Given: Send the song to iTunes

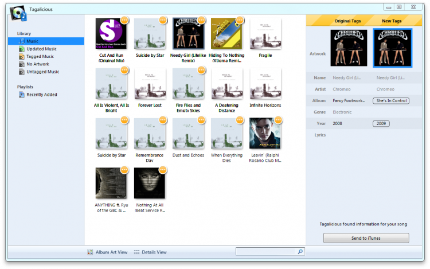Looking at the screenshot, I should point(366,238).
